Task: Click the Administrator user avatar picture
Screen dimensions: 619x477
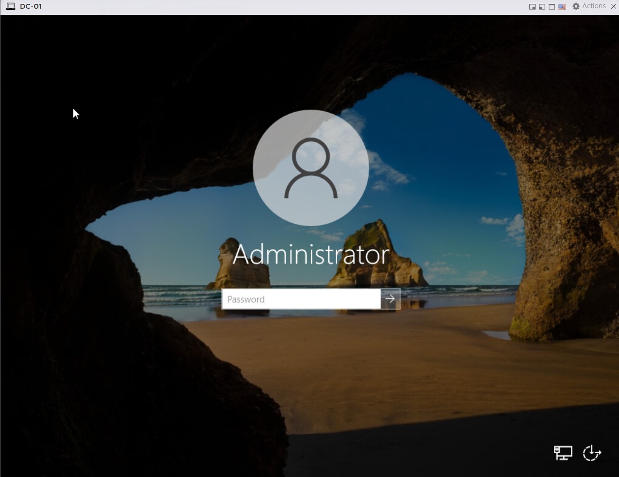Action: tap(310, 167)
